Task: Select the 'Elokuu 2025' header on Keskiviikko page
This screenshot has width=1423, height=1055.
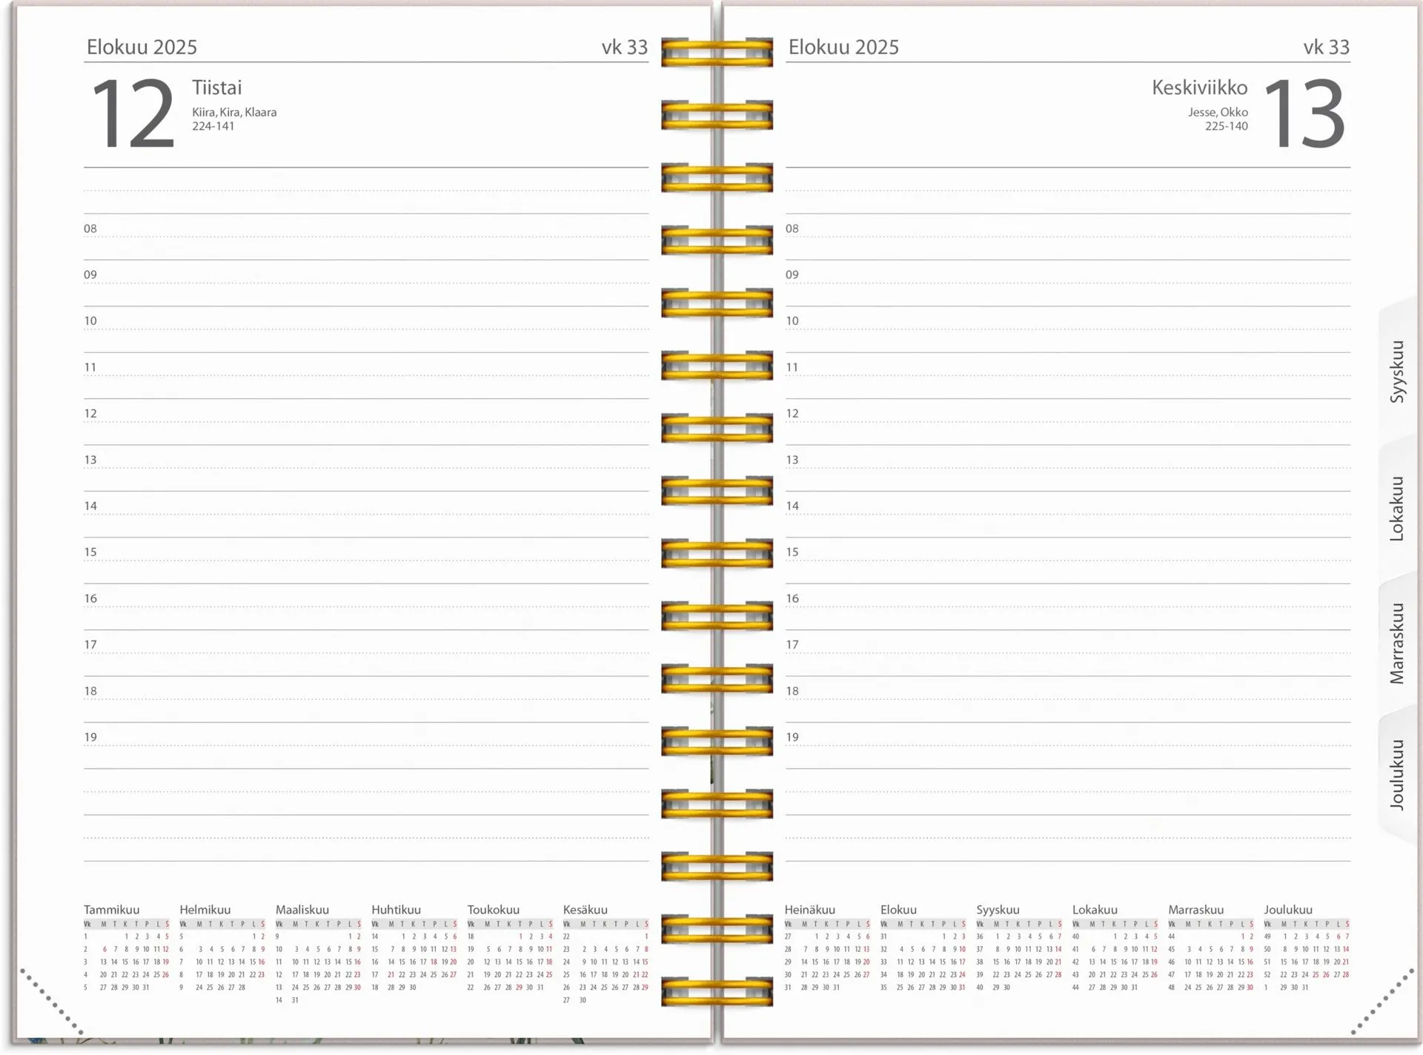Action: click(843, 47)
